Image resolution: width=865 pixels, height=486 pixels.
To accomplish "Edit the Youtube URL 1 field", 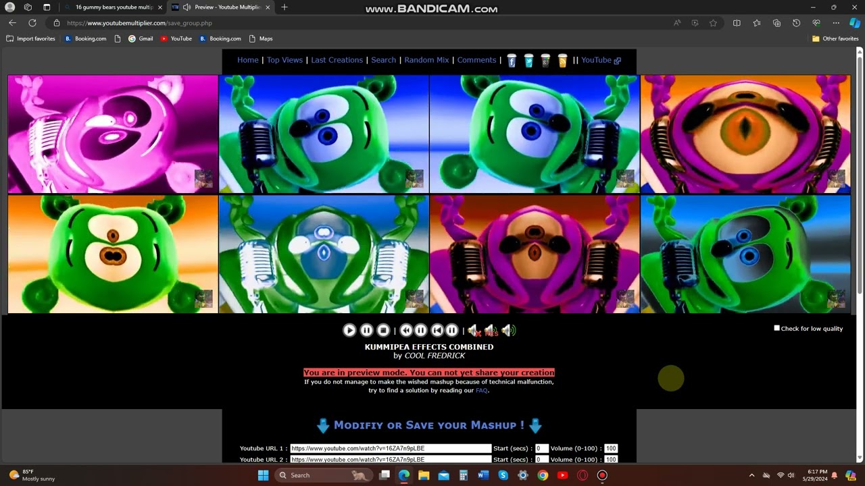I will point(391,448).
